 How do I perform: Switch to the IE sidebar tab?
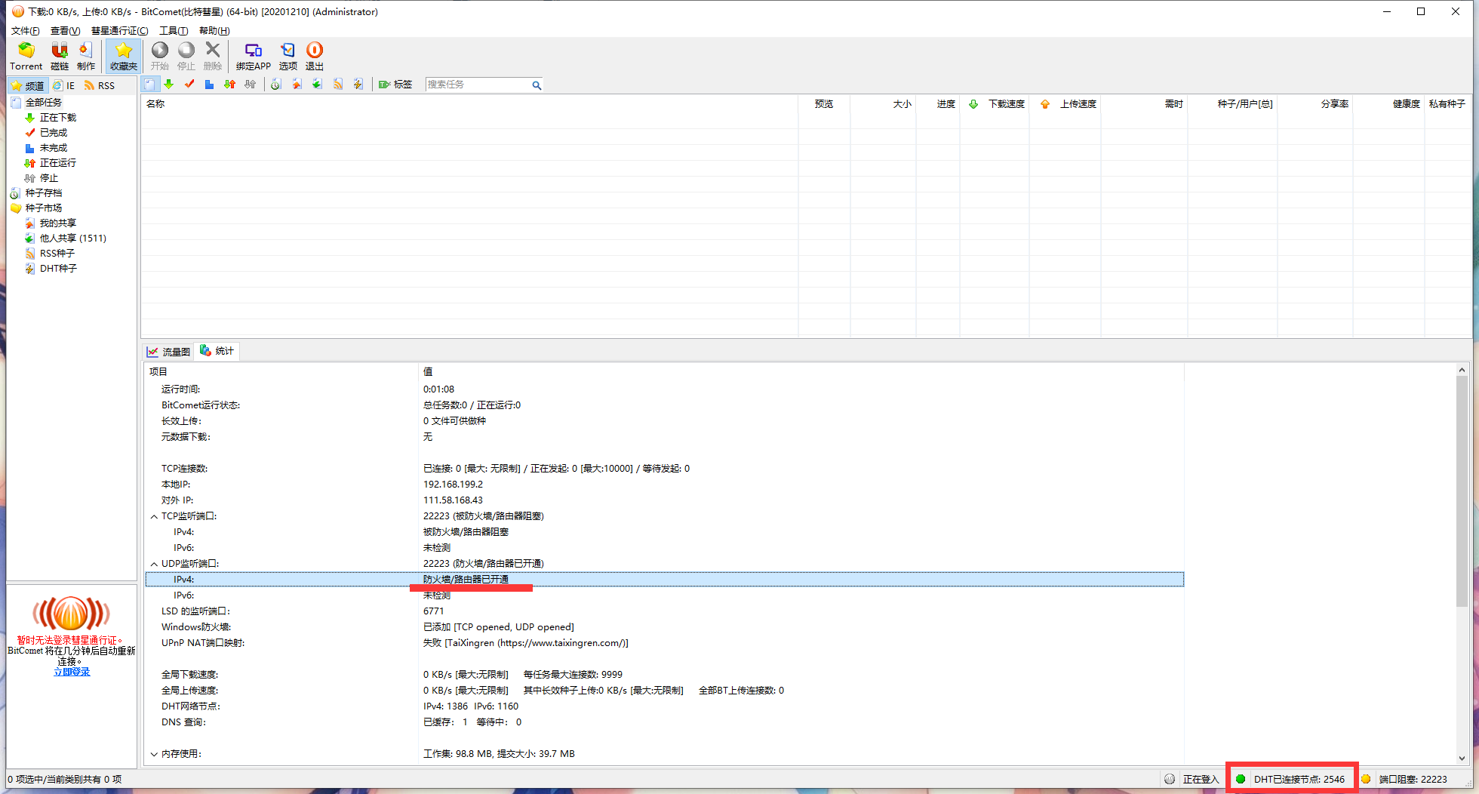[x=64, y=85]
